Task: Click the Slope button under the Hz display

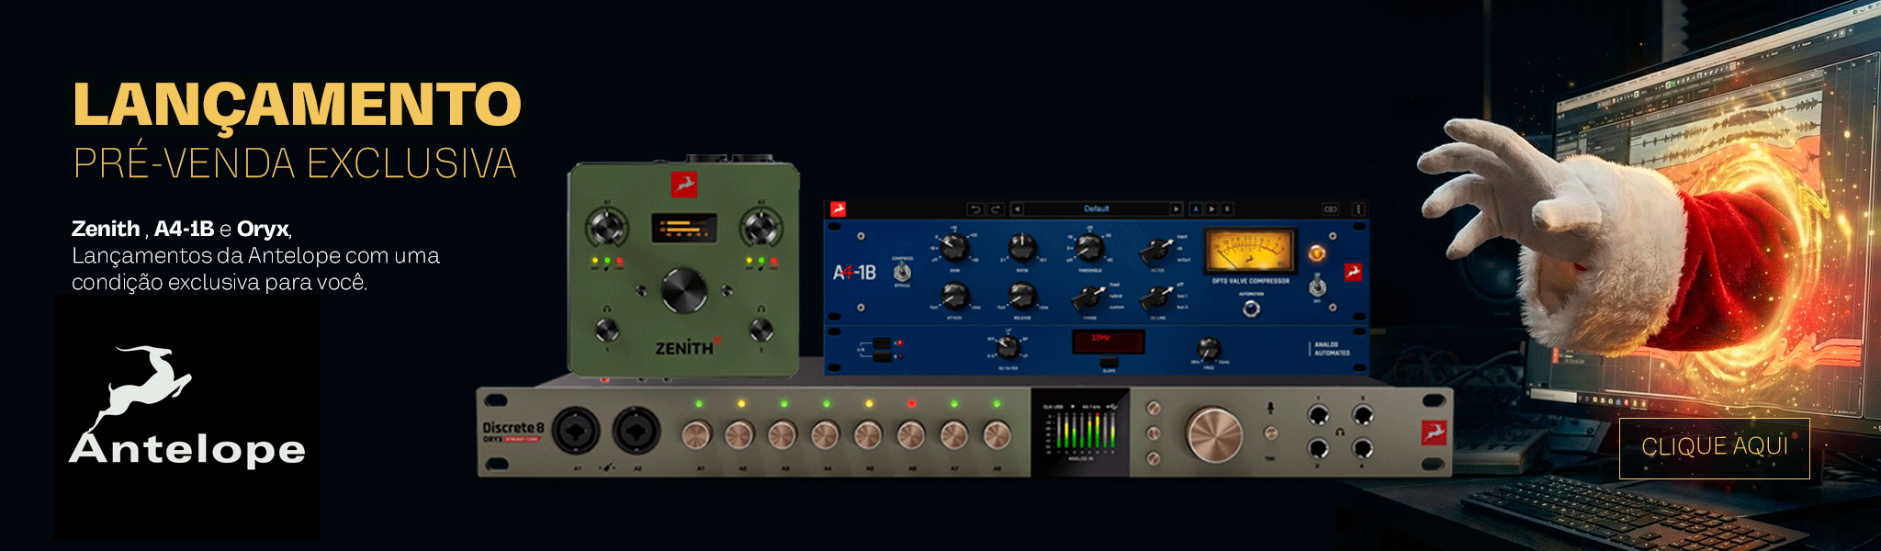Action: (x=1109, y=363)
